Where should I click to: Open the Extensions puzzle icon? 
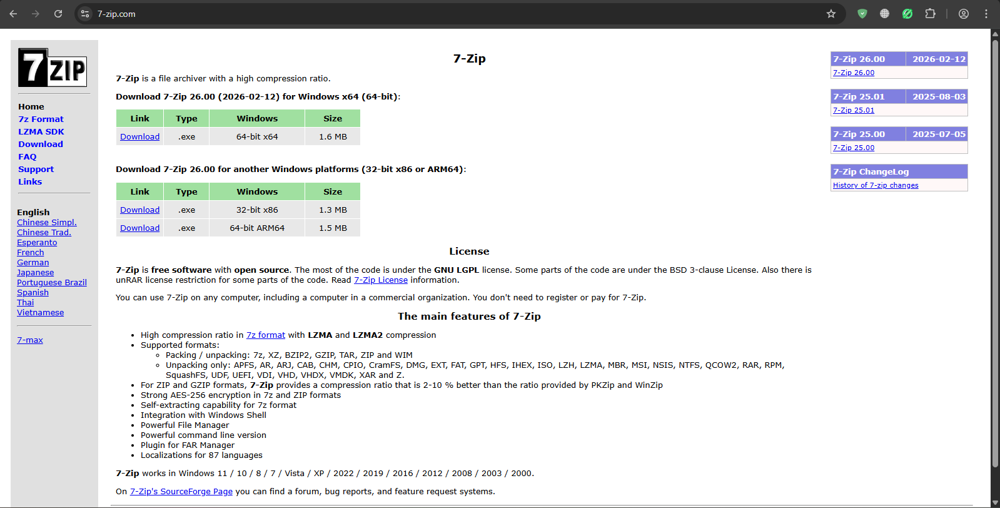click(930, 14)
